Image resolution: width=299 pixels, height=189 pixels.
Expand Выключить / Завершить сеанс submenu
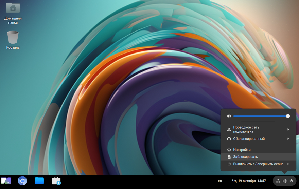(x=288, y=164)
